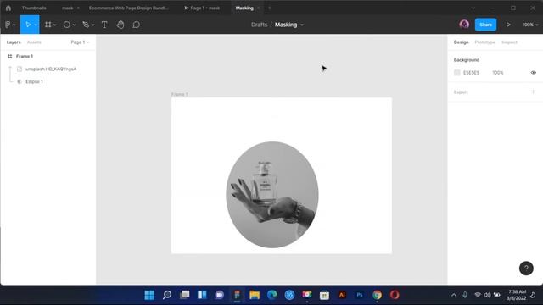Open the volume control in system tray
Image resolution: width=543 pixels, height=305 pixels.
click(487, 295)
